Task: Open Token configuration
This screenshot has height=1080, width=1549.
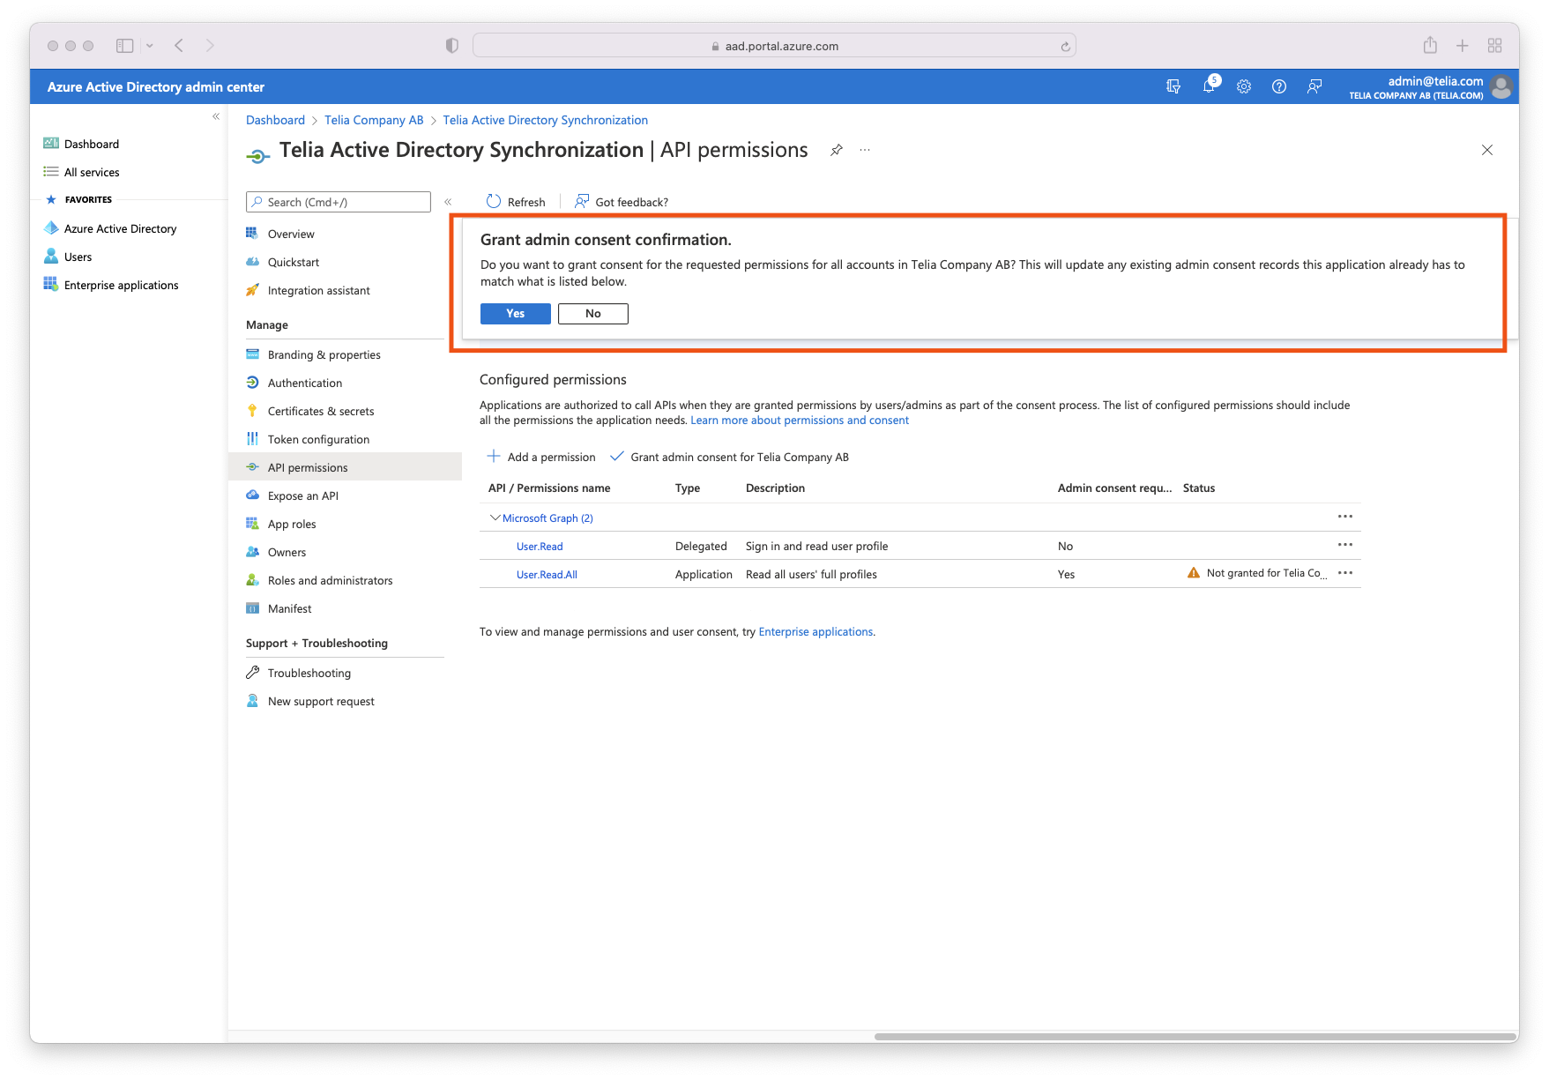Action: pyautogui.click(x=318, y=439)
